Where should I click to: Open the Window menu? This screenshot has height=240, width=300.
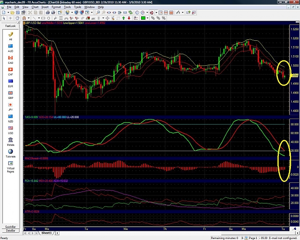point(89,7)
